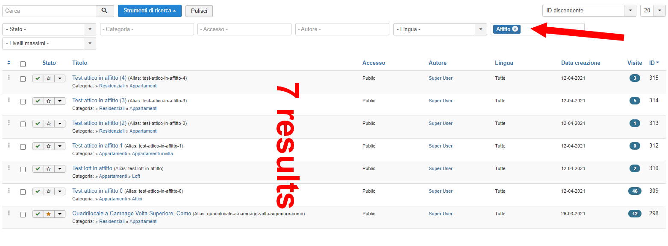Sort by Data creazione column header
668x246 pixels.
click(580, 63)
